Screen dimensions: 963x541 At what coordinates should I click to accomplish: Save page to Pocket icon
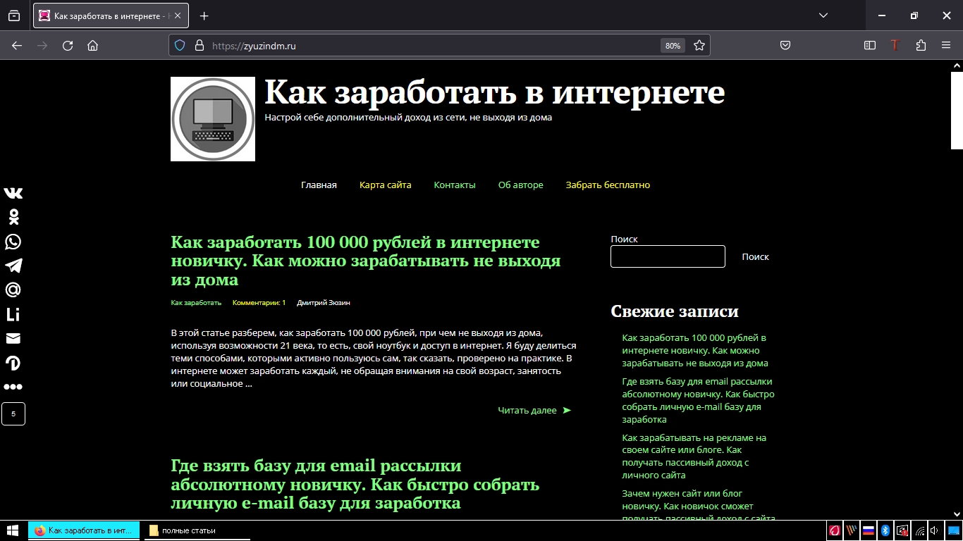tap(785, 45)
